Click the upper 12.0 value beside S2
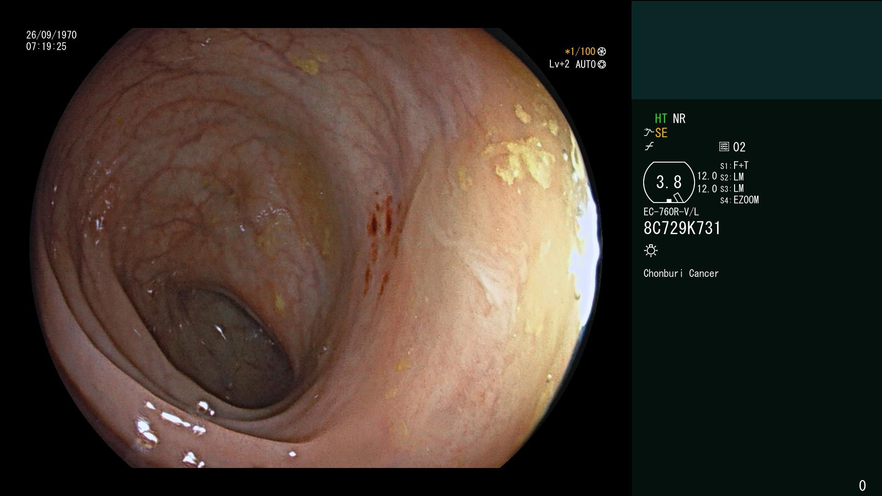The image size is (882, 496). click(707, 176)
